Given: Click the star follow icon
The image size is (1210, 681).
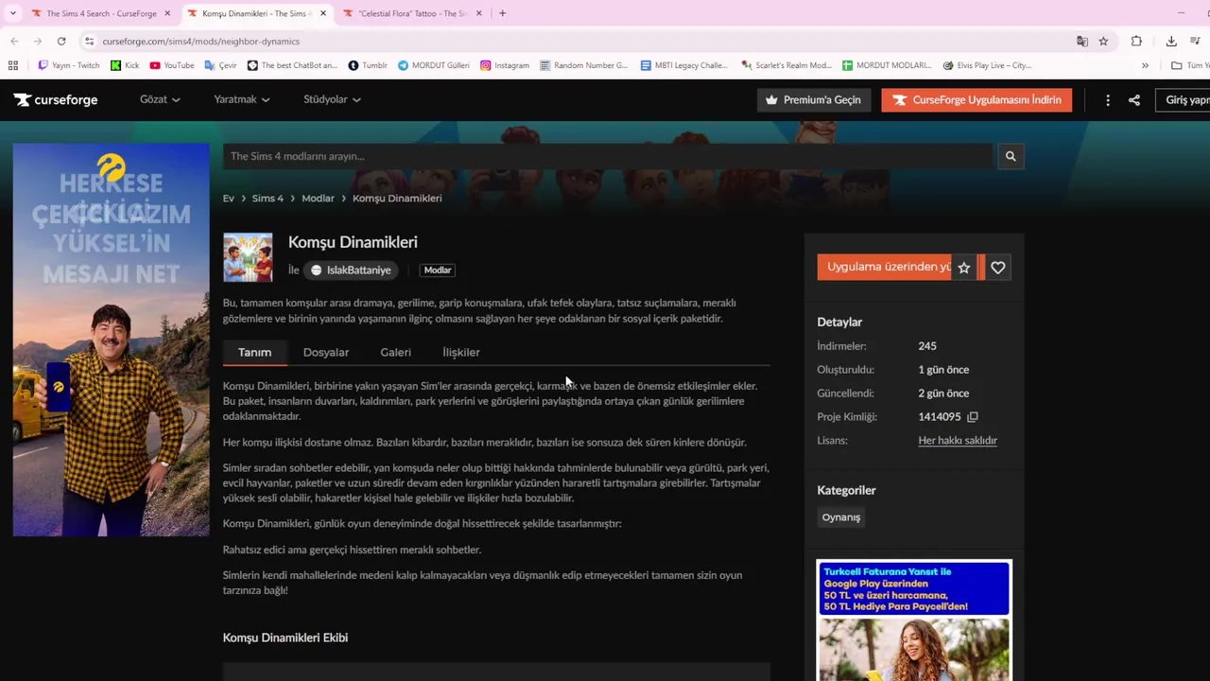Looking at the screenshot, I should tap(963, 268).
